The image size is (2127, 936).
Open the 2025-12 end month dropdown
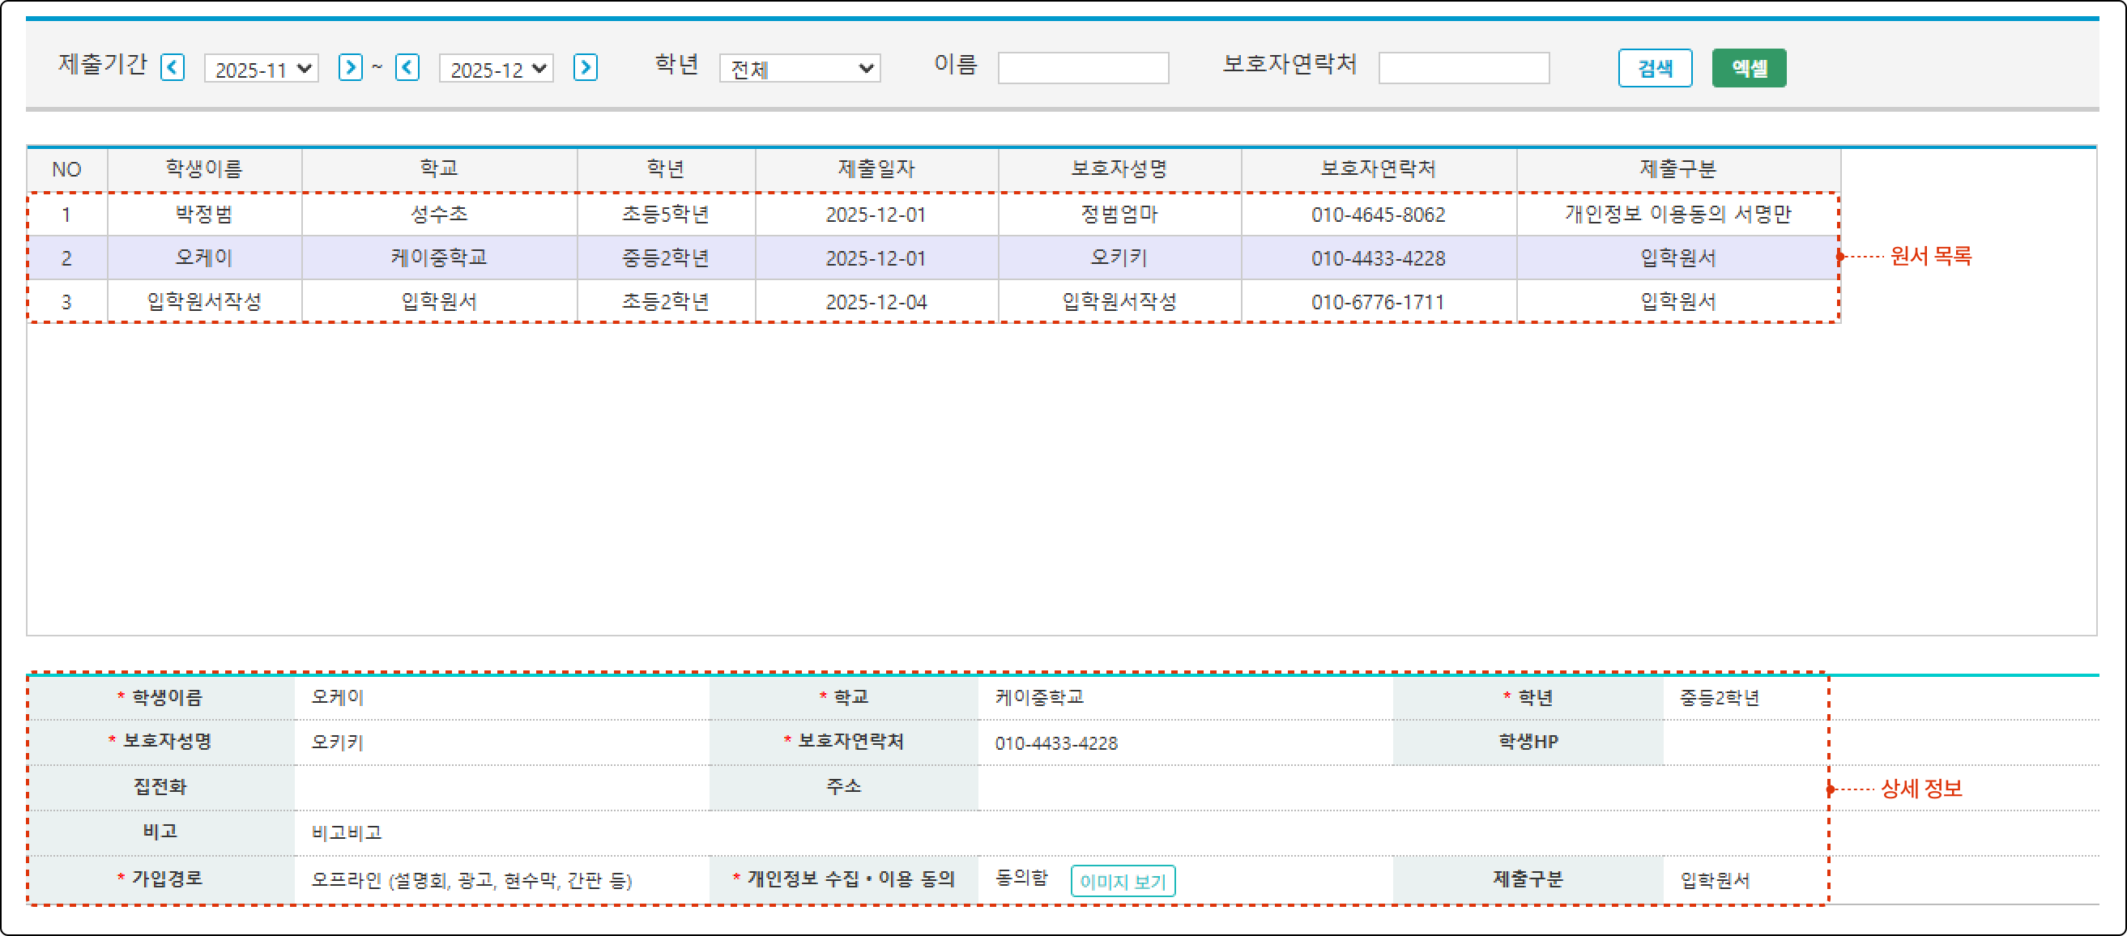coord(496,69)
